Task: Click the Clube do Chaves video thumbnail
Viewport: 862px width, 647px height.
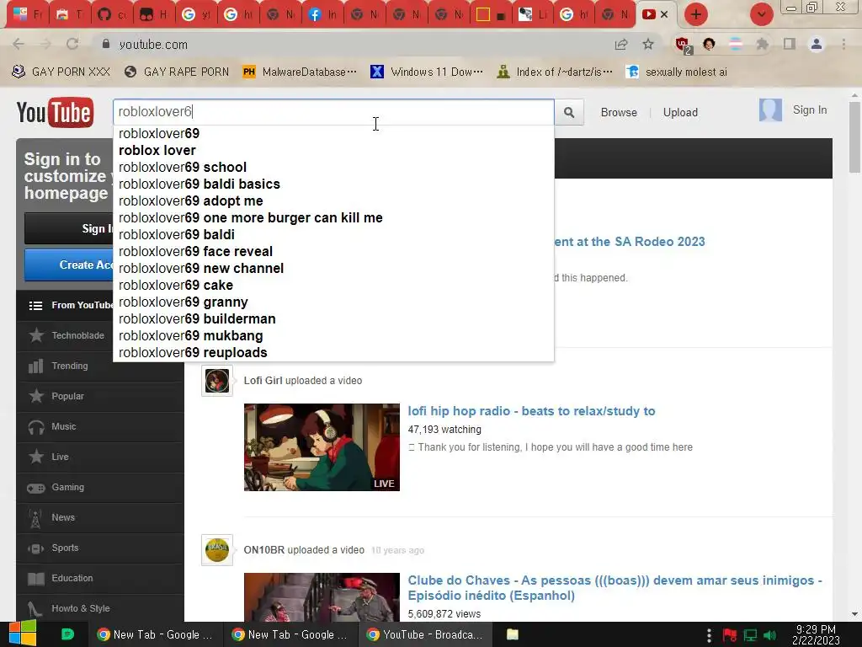Action: [322, 597]
